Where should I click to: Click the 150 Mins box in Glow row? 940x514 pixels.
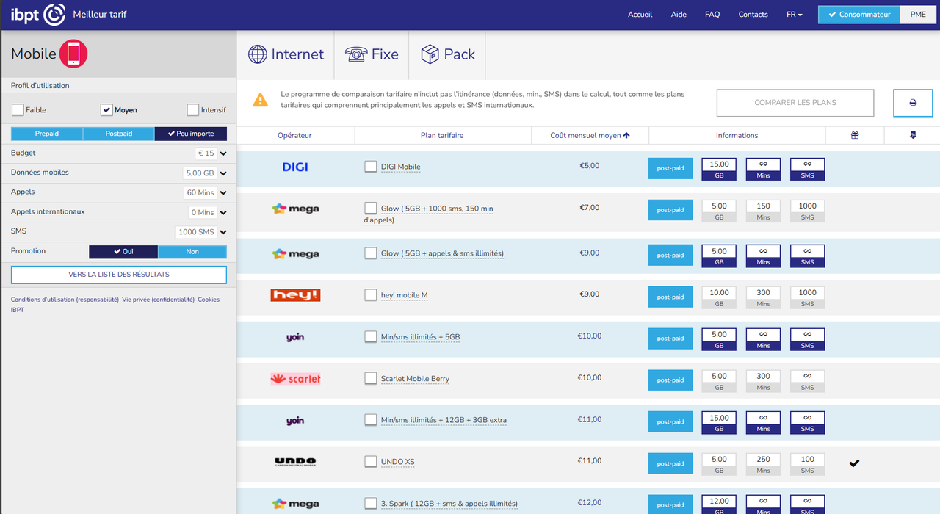coord(763,211)
